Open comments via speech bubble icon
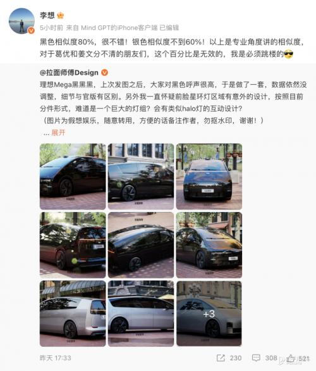This screenshot has width=316, height=371. (256, 358)
